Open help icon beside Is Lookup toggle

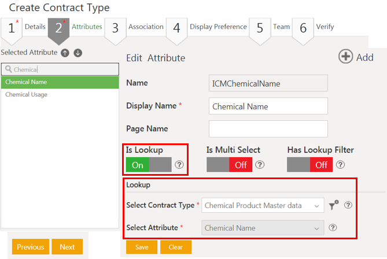[x=179, y=165]
